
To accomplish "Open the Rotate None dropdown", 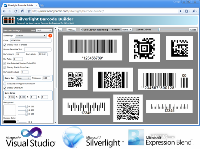I will point(127,30).
